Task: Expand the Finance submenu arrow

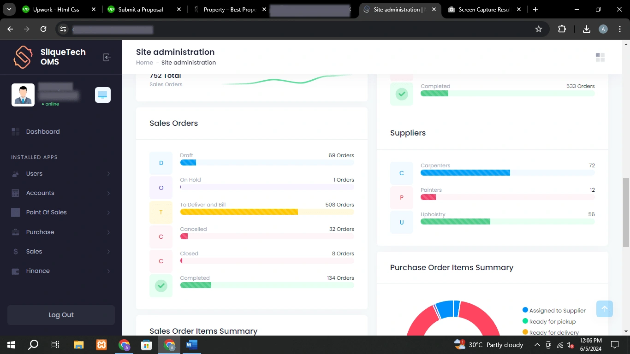Action: [109, 271]
